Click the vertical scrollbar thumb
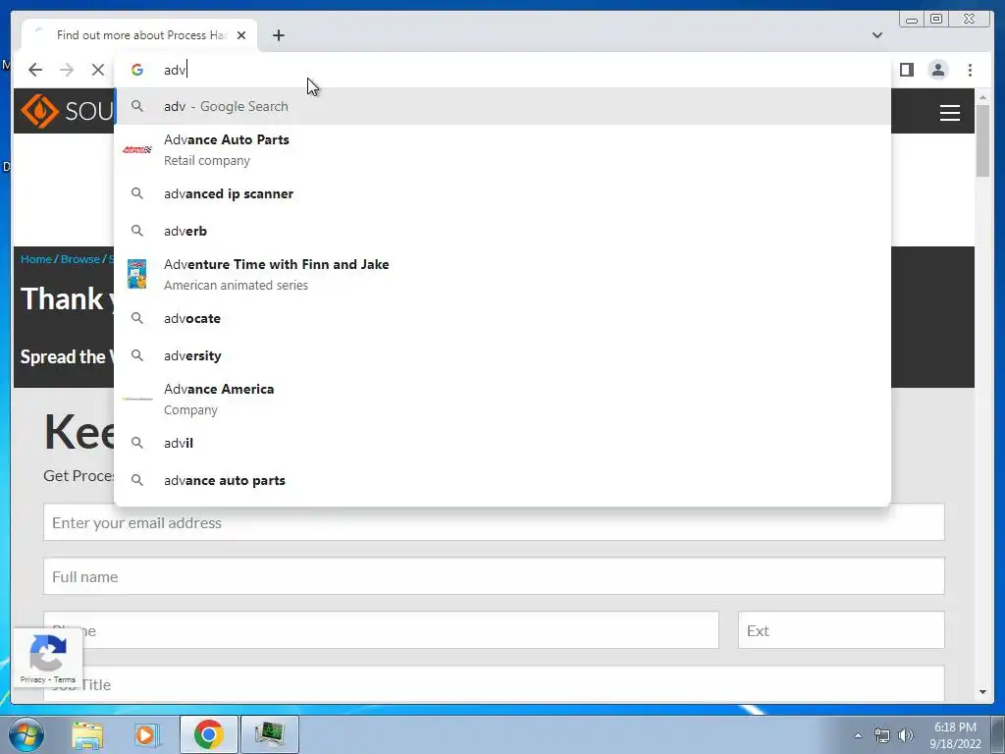 click(982, 140)
